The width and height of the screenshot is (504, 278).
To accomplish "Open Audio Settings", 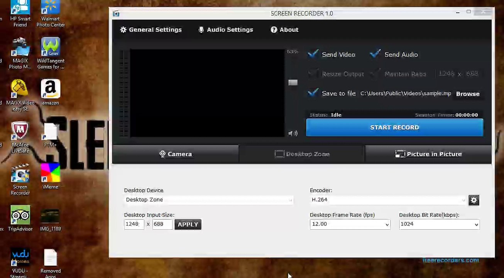I will 226,30.
